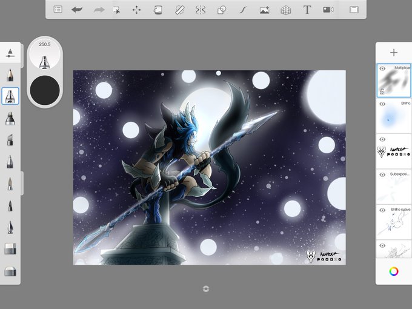Open brush library settings icon
The height and width of the screenshot is (309, 412).
10,53
